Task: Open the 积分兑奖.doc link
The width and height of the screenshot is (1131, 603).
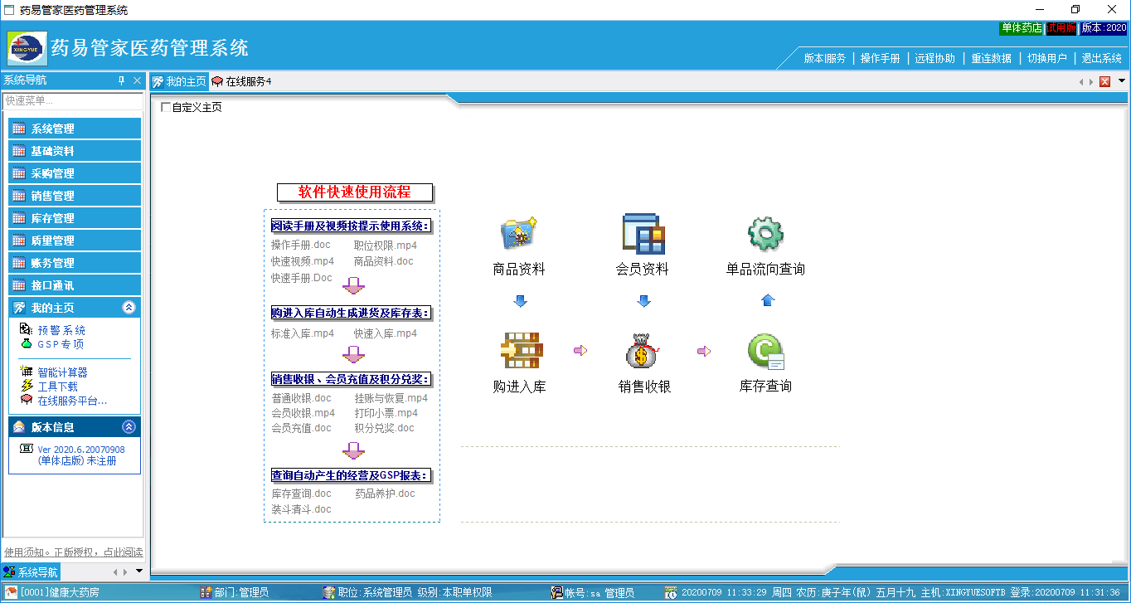Action: pos(385,428)
